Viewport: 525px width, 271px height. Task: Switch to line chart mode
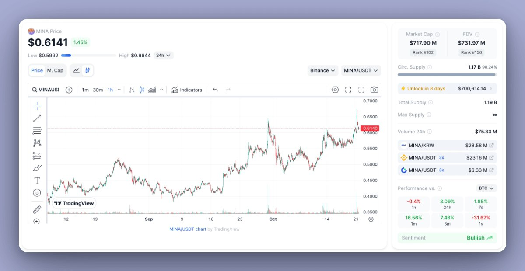[x=77, y=70]
